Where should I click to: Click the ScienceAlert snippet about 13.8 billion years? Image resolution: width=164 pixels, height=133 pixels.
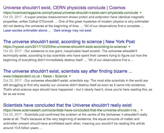tap(75, 121)
